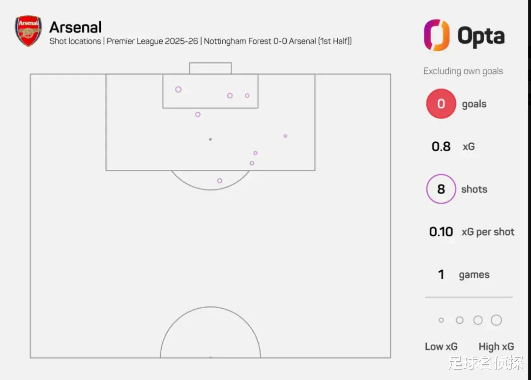This screenshot has width=531, height=380.
Task: Select the rightmost shot marker in penalty area
Action: click(x=285, y=136)
